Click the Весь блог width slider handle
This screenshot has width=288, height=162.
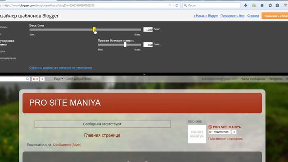94,29
